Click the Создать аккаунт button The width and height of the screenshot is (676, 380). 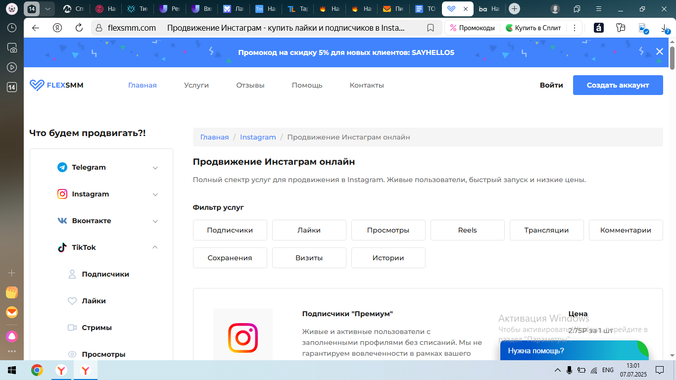coord(618,85)
